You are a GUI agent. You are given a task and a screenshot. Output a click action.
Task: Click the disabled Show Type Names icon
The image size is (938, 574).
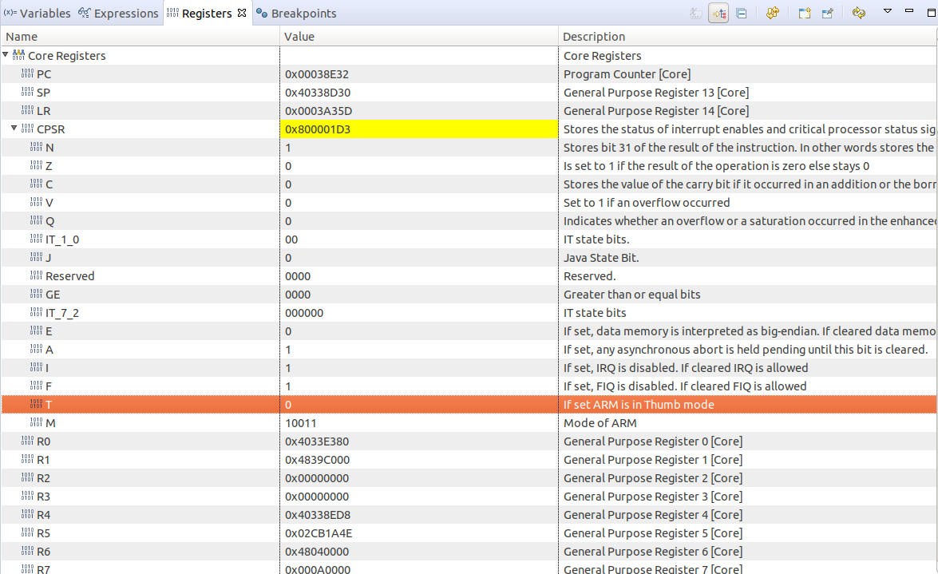[695, 14]
